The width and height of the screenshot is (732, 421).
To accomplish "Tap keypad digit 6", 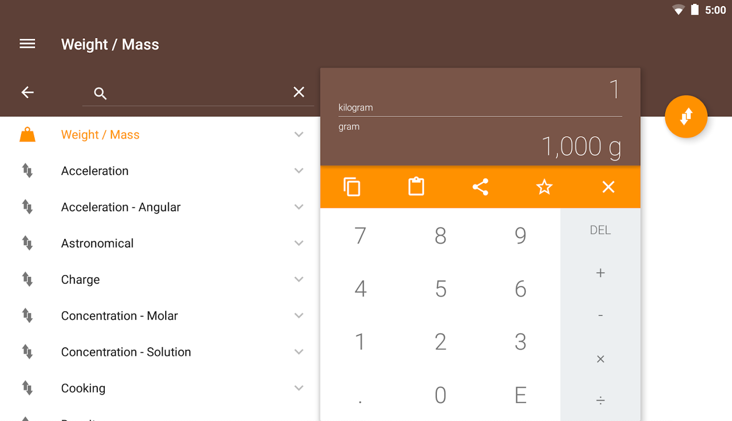I will [x=520, y=288].
